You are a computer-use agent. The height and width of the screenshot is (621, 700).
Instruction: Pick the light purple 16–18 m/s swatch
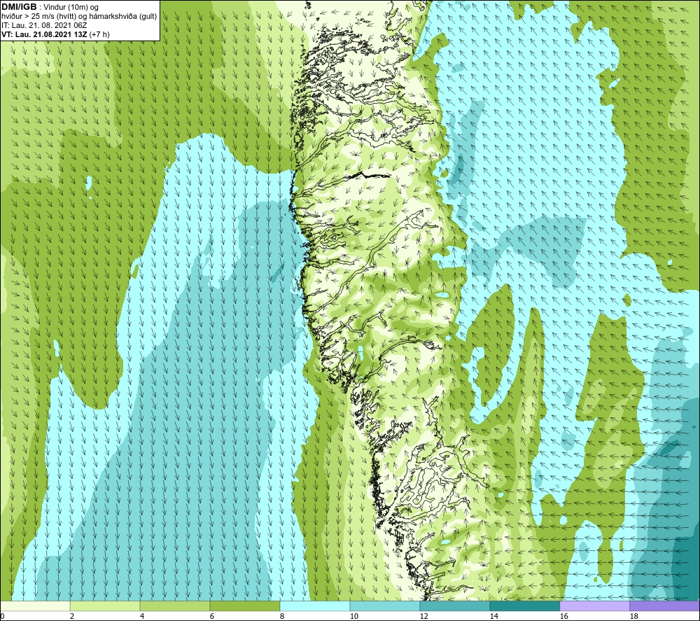pos(594,606)
